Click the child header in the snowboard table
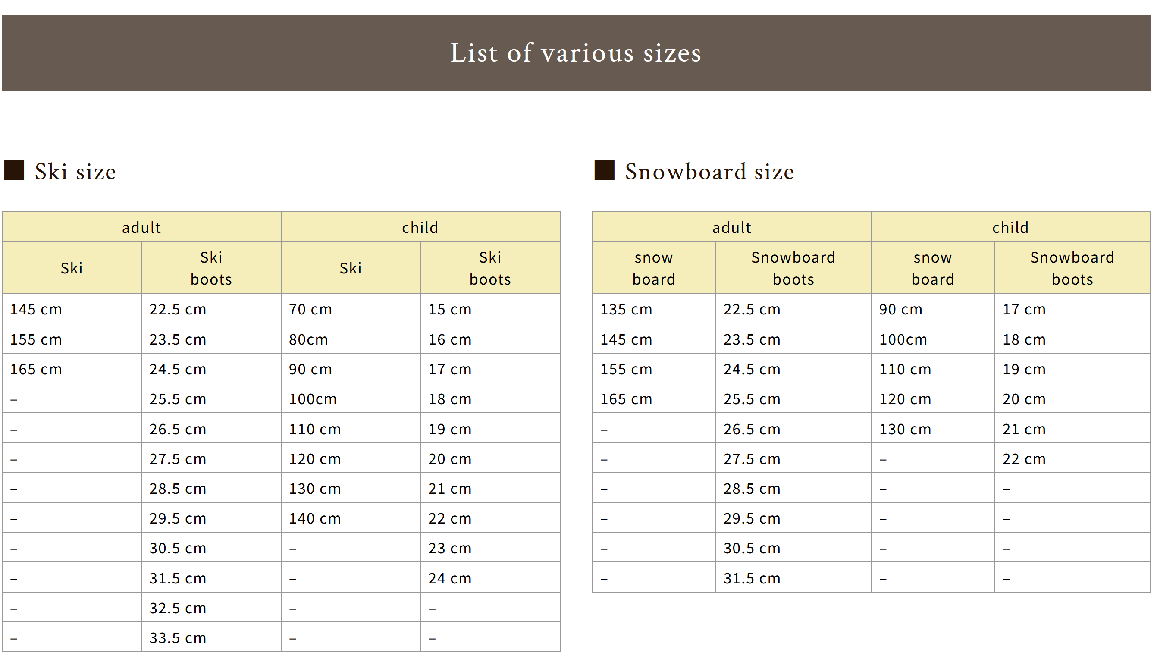Viewport: 1154px width, 665px height. tap(1010, 227)
